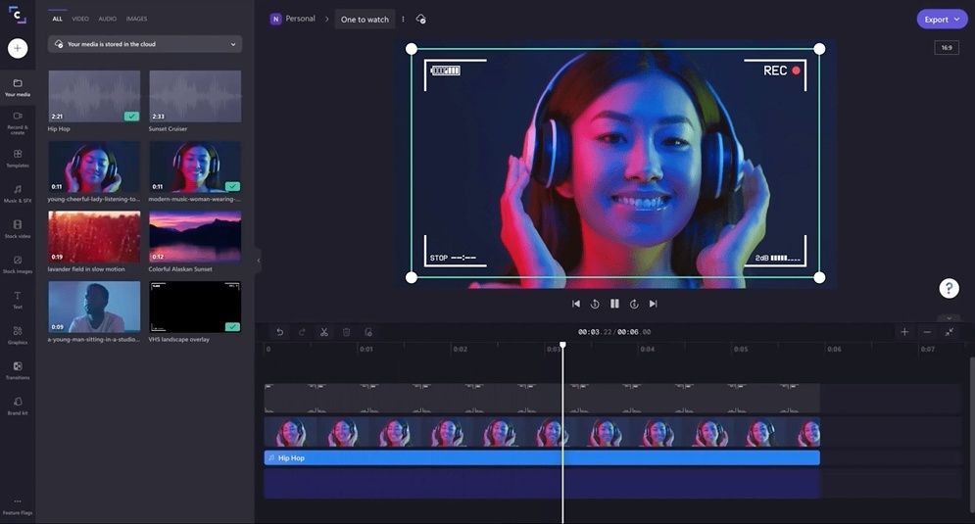The width and height of the screenshot is (975, 524).
Task: Open the Stock video panel
Action: pyautogui.click(x=18, y=229)
